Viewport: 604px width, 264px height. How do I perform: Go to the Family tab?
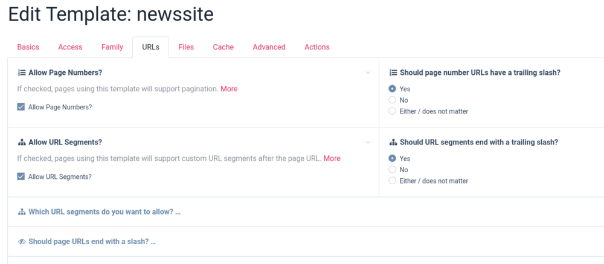(x=112, y=47)
